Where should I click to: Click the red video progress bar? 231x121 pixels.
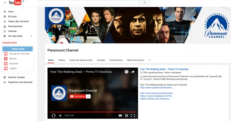tap(93, 112)
